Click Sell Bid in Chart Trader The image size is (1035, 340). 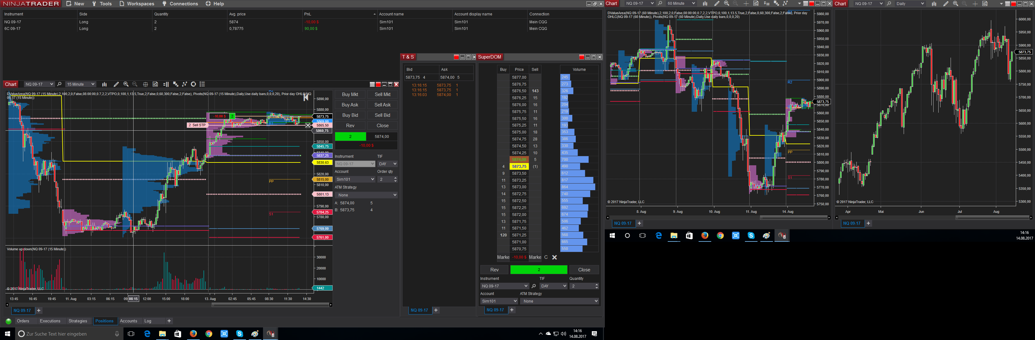pyautogui.click(x=382, y=115)
